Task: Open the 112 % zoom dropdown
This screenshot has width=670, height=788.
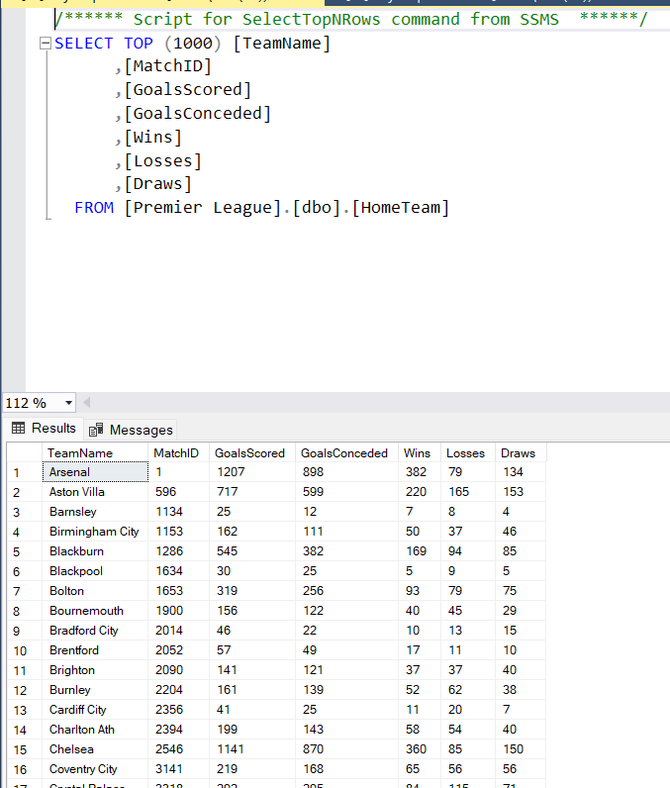Action: (x=68, y=403)
